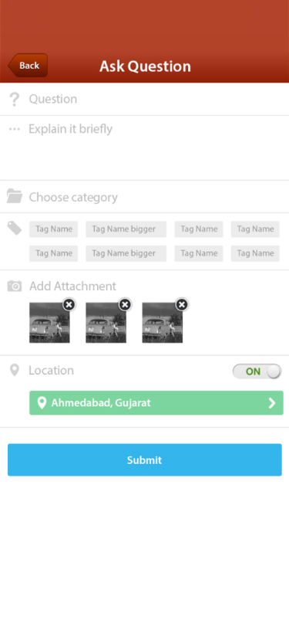
Task: Open the Choose category dropdown
Action: (x=145, y=197)
